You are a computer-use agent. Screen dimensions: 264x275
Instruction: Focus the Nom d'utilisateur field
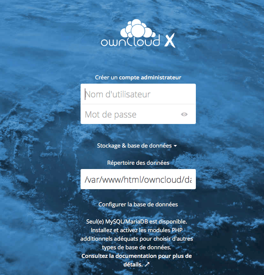pyautogui.click(x=138, y=94)
